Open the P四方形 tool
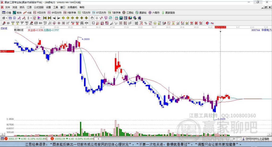The width and height of the screenshot is (272, 147). [x=40, y=13]
